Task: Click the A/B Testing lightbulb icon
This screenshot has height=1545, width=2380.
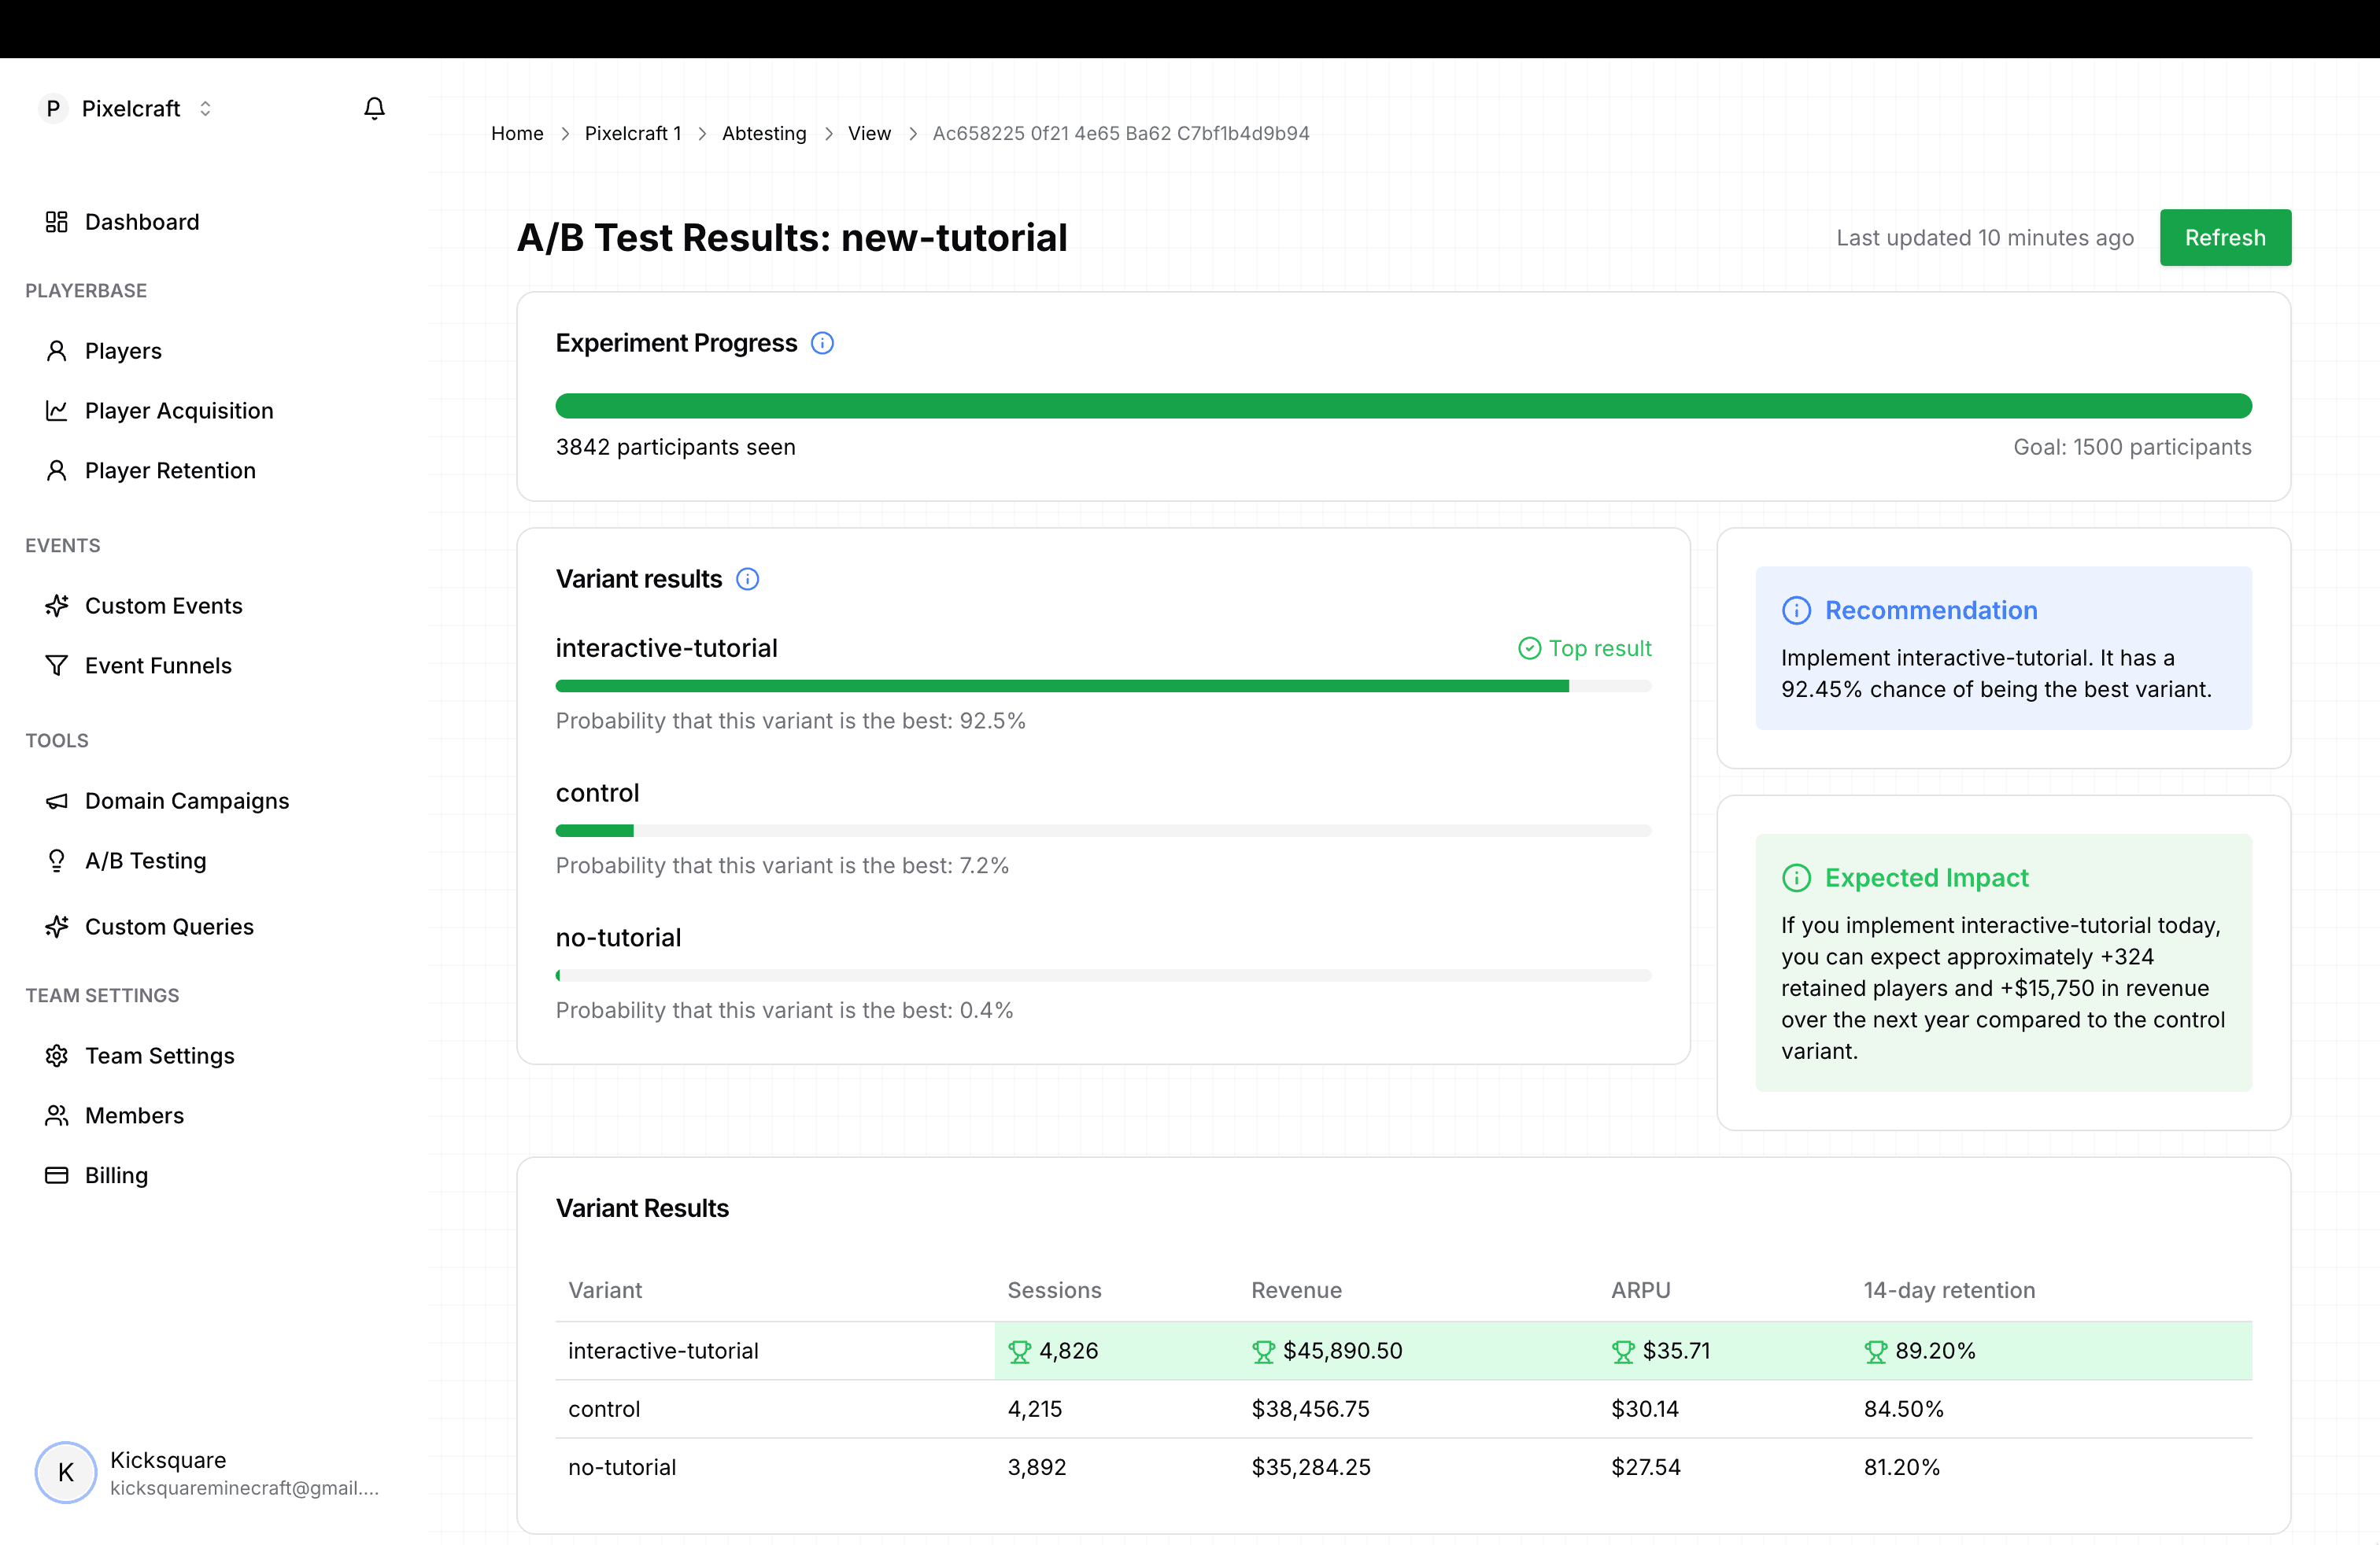Action: [57, 861]
